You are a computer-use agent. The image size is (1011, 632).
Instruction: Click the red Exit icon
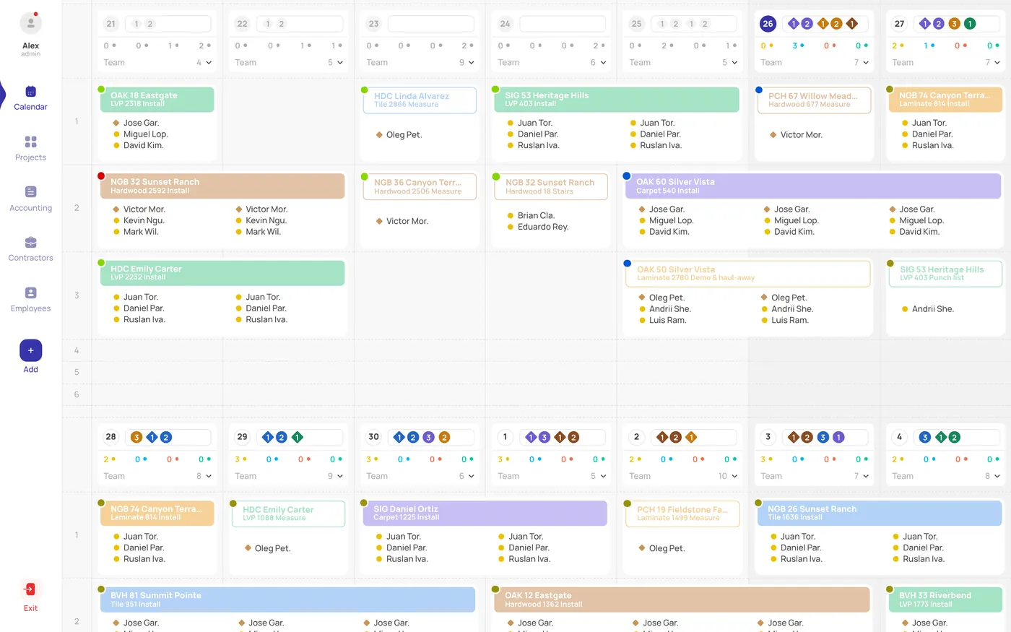[x=30, y=589]
